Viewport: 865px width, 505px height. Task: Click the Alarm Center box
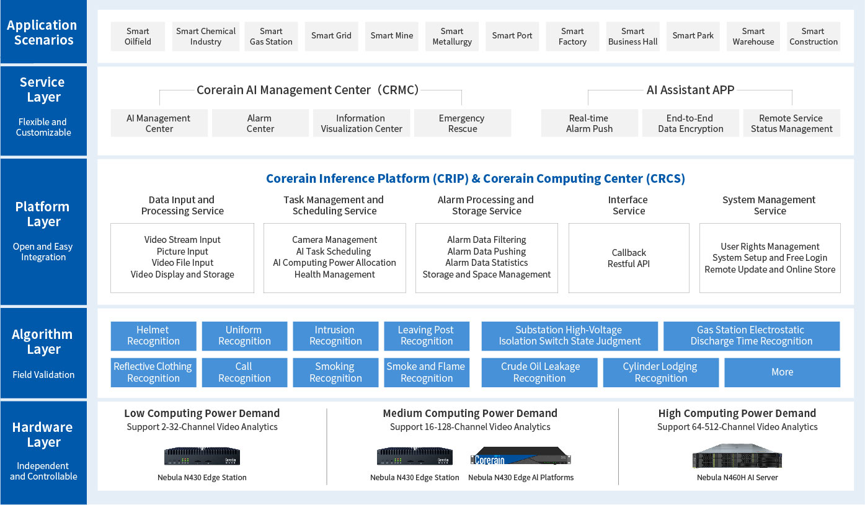(260, 123)
